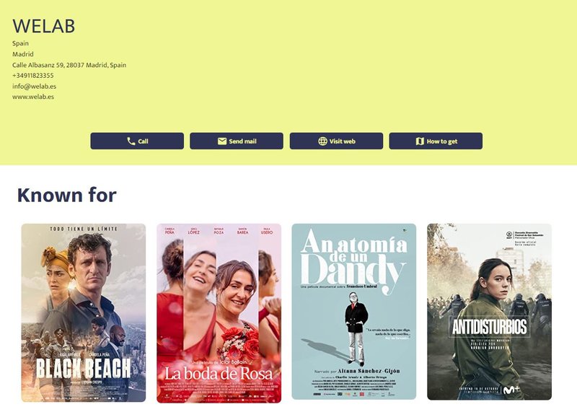This screenshot has width=577, height=412.
Task: Click the globe icon on Visit web
Action: (322, 141)
